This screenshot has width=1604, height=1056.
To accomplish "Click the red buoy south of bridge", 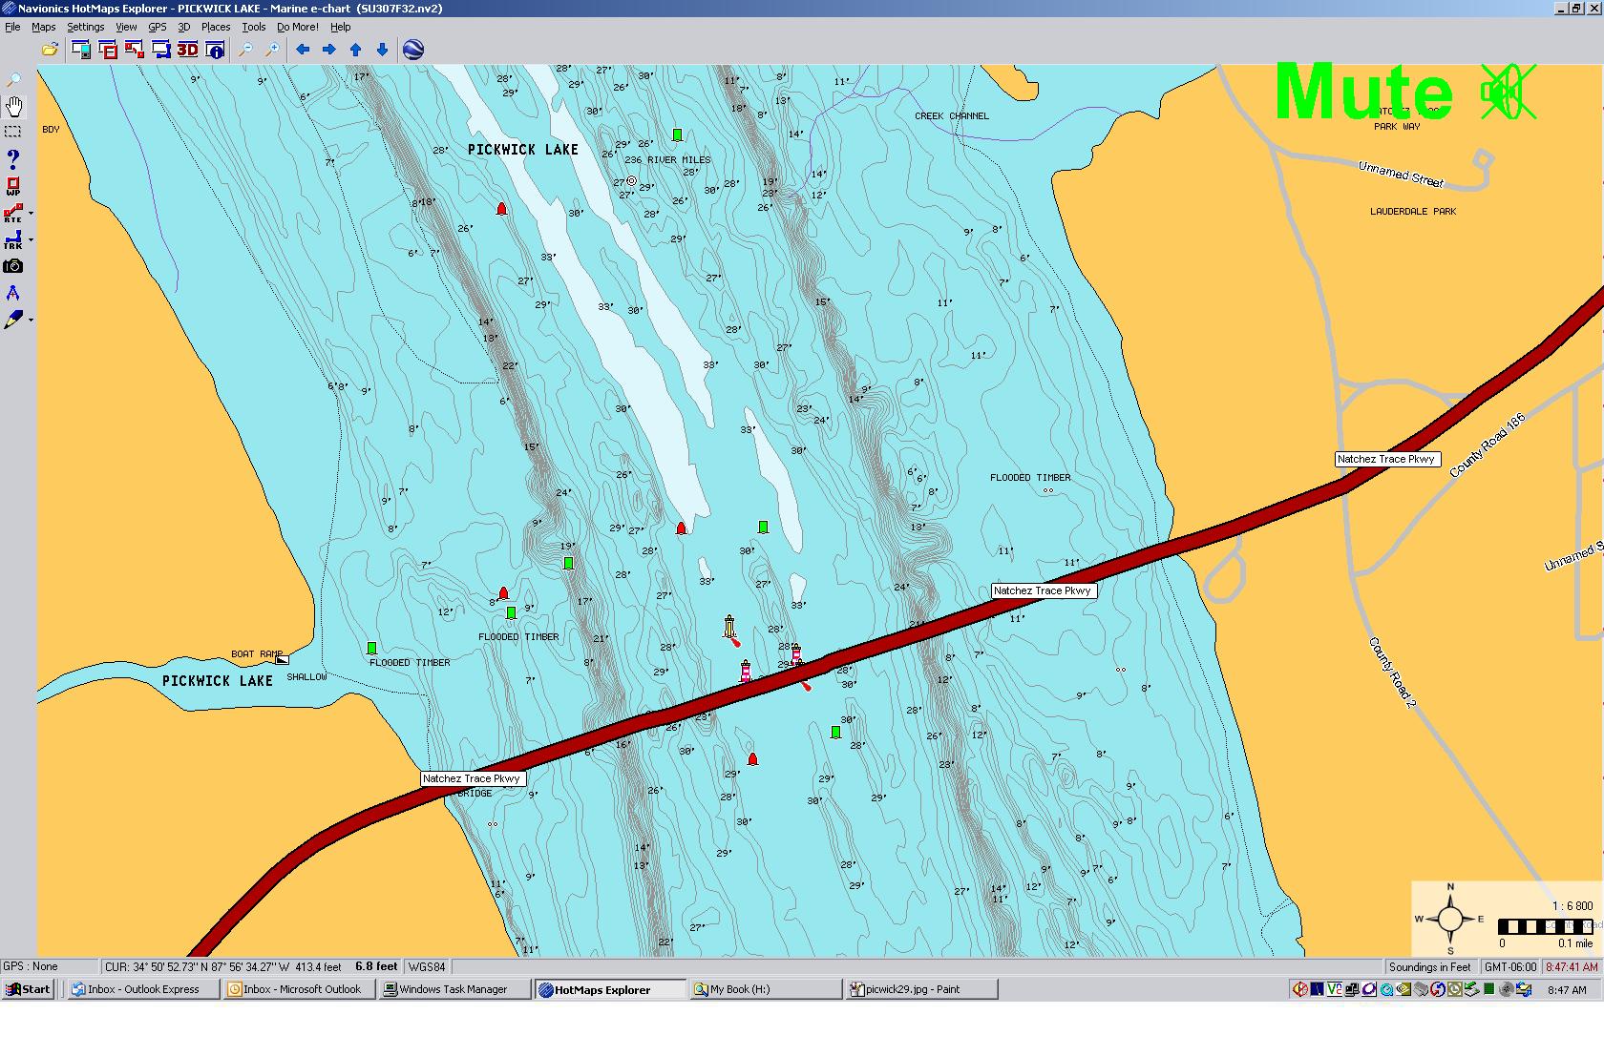I will coord(752,759).
